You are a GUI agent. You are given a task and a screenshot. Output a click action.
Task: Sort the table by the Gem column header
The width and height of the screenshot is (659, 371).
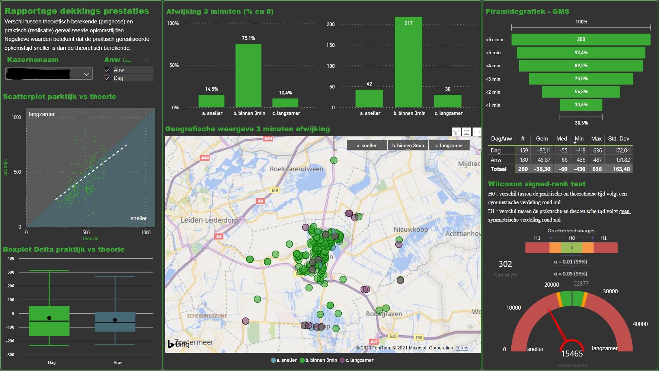pyautogui.click(x=542, y=139)
